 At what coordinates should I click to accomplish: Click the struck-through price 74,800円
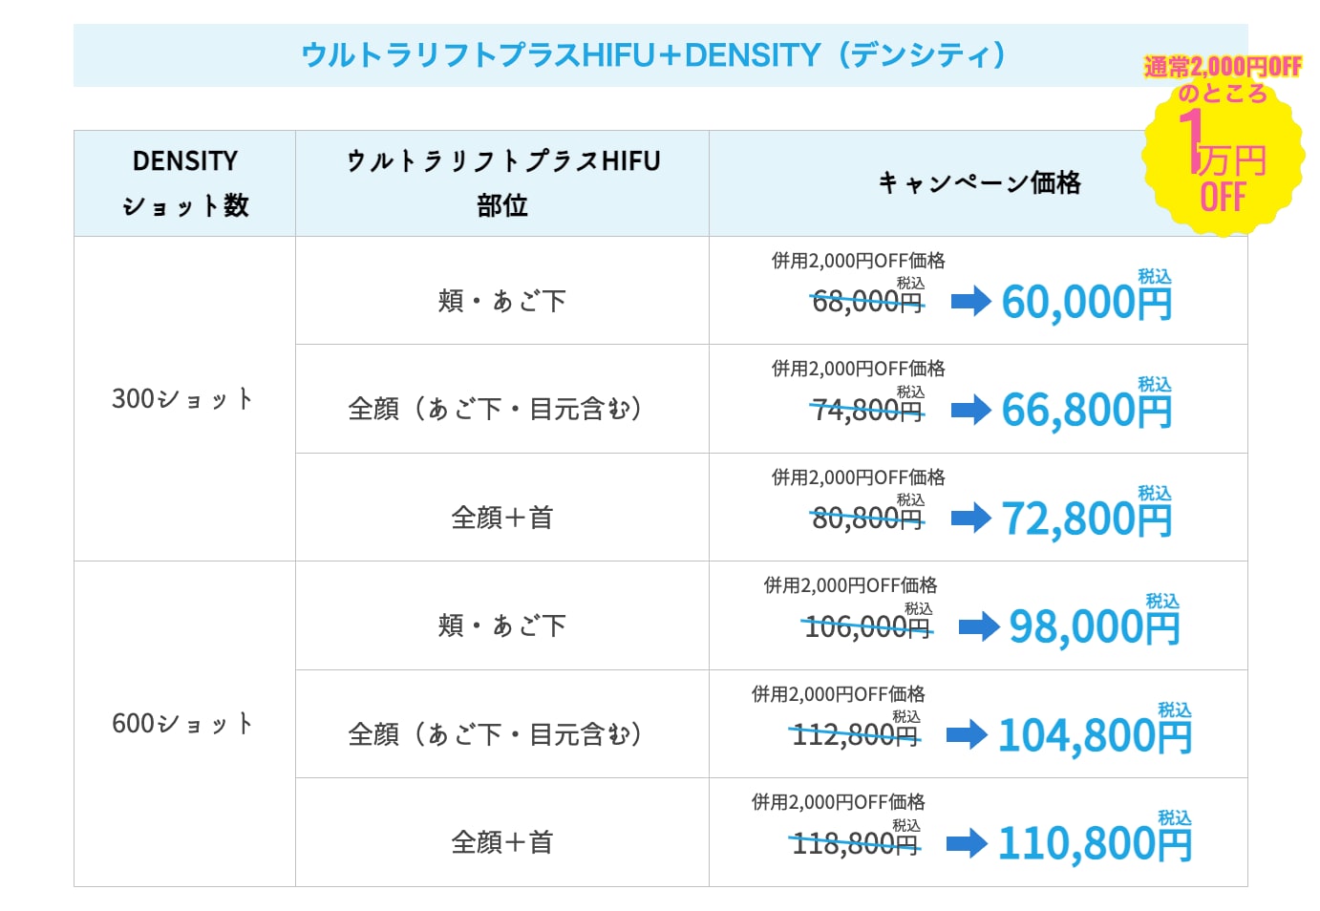pos(867,411)
